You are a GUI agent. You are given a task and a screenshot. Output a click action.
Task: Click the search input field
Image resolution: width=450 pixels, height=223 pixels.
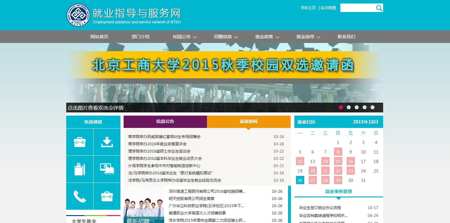357,8
